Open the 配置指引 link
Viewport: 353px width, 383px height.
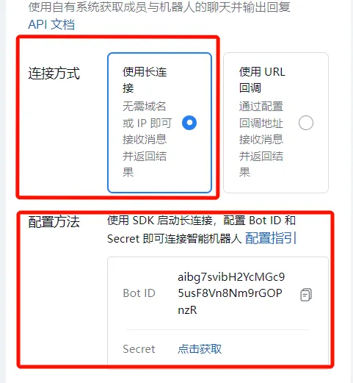click(271, 238)
